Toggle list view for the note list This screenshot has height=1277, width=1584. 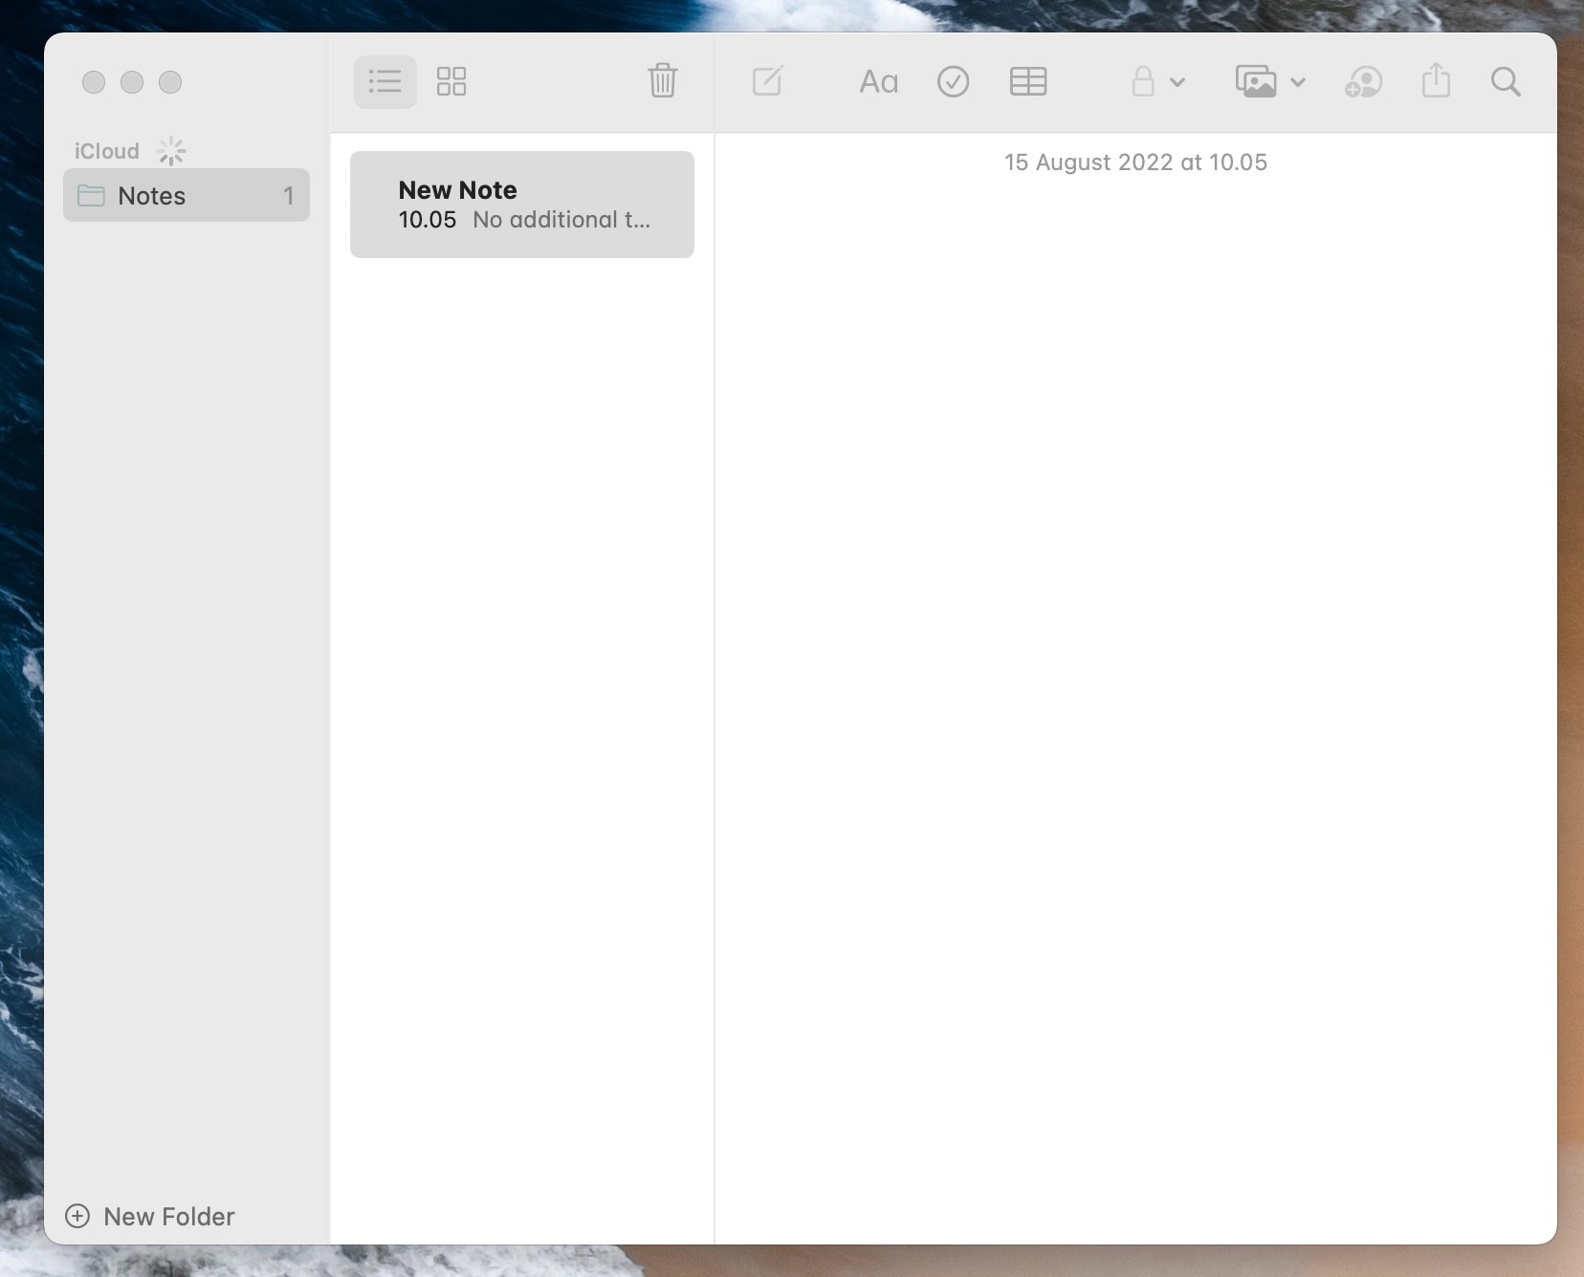[385, 81]
